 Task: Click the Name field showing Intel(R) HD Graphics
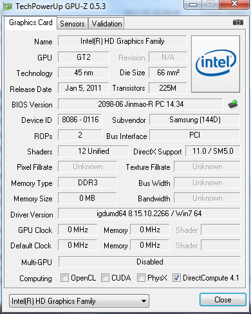pos(122,41)
